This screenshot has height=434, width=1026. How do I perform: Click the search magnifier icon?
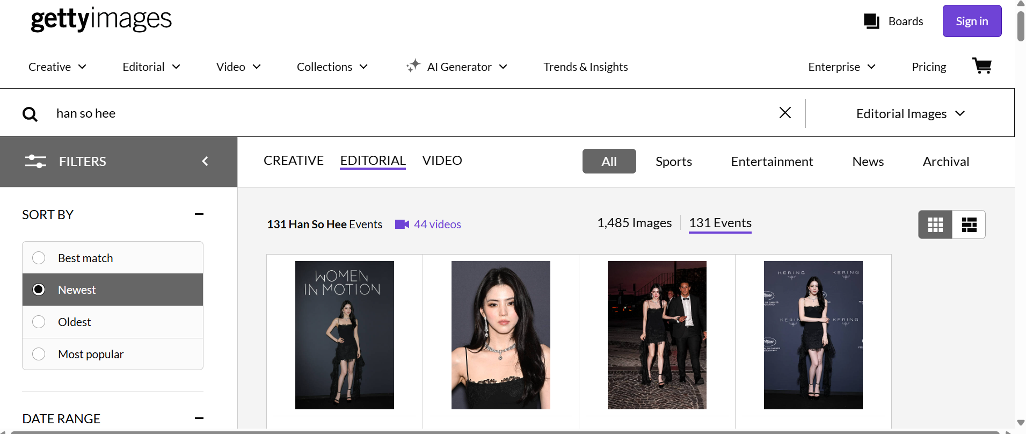tap(30, 114)
